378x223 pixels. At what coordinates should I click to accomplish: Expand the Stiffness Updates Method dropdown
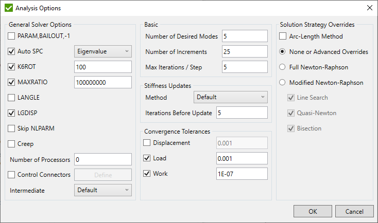230,97
